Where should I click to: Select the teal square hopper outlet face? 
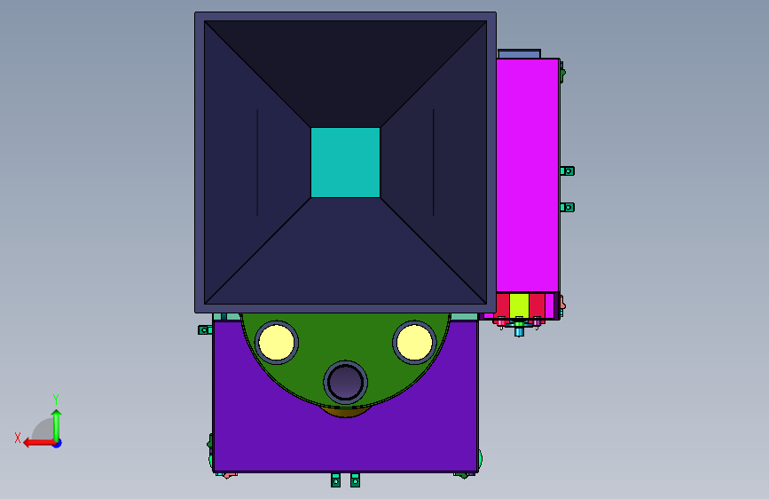click(345, 162)
